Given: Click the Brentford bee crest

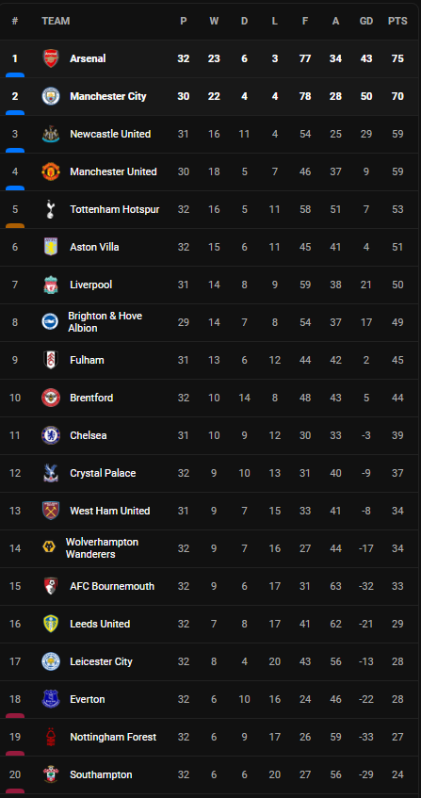Looking at the screenshot, I should [51, 398].
